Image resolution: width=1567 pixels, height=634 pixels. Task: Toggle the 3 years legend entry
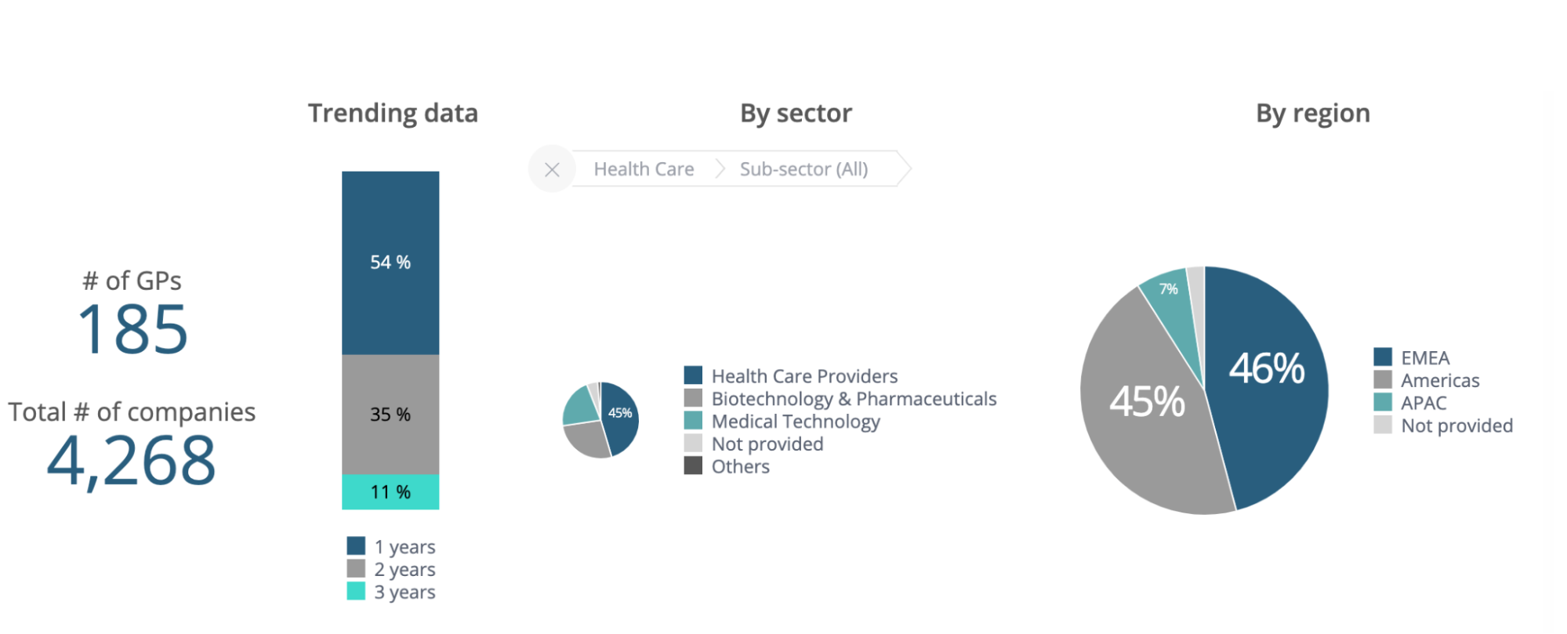(404, 592)
